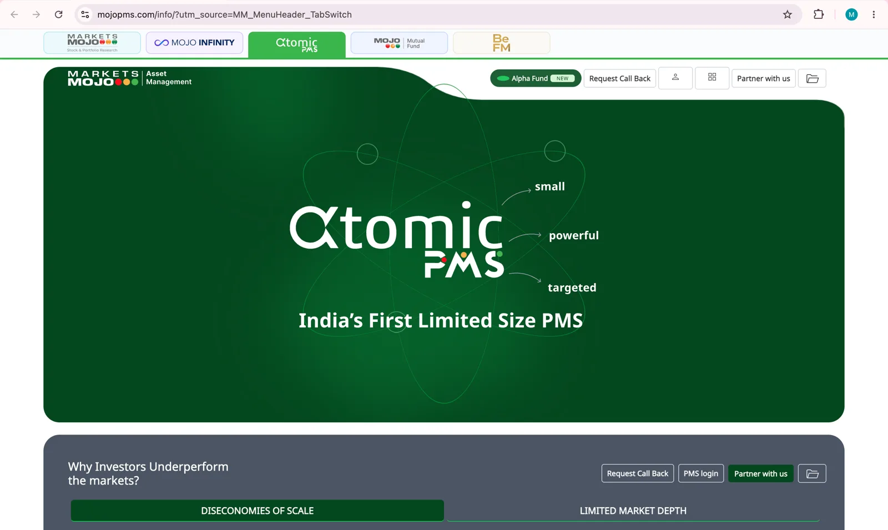Switch to the Markets Mojo tab
This screenshot has width=888, height=530.
(x=92, y=43)
